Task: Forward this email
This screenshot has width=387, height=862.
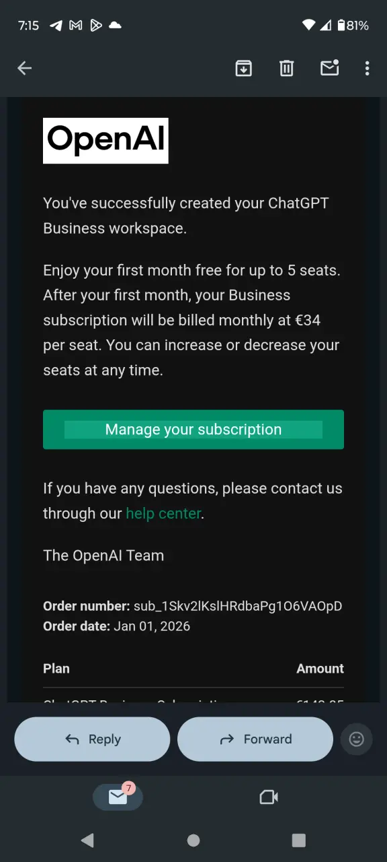Action: tap(255, 739)
